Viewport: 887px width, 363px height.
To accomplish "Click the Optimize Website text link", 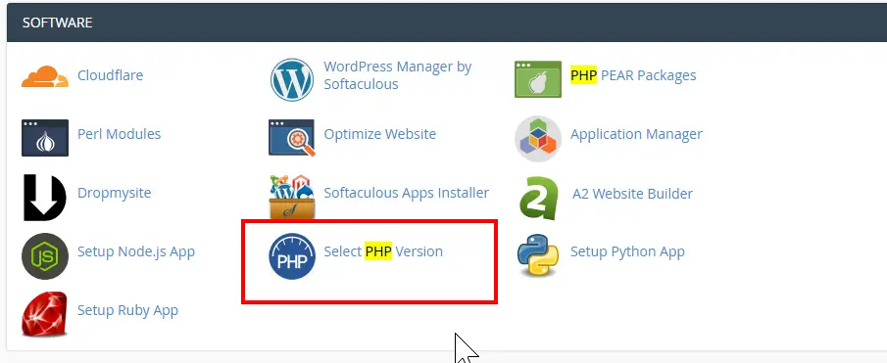I will coord(379,134).
